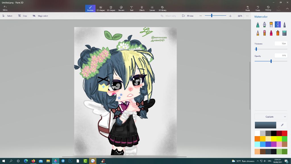Click the Paste button

point(248,8)
